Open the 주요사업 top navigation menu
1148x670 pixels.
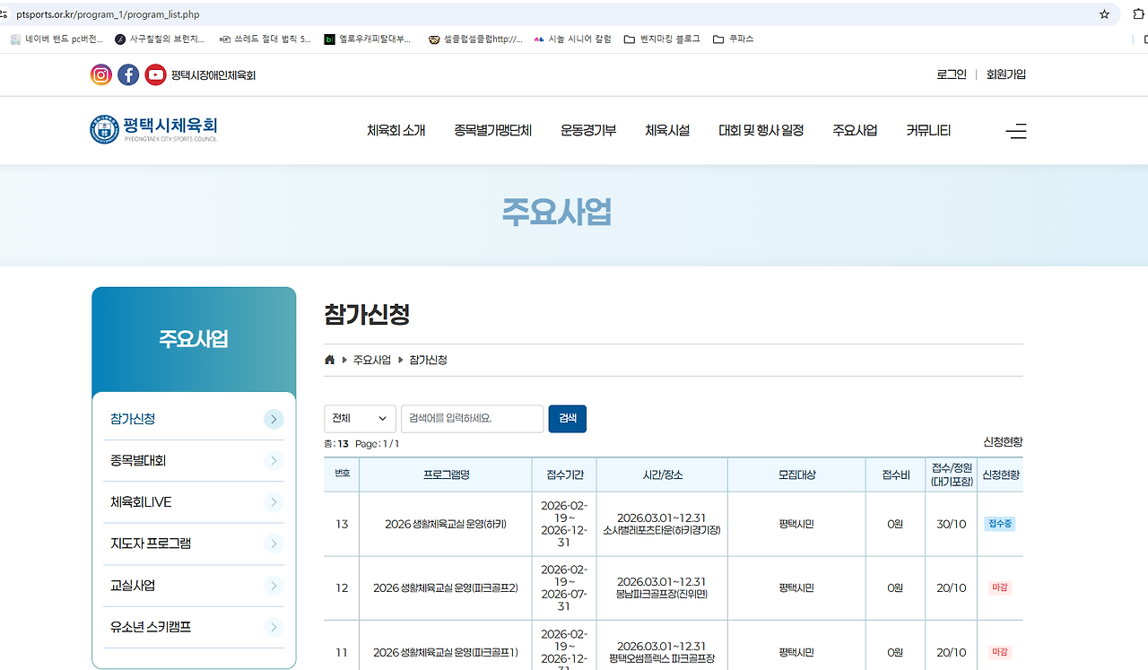tap(855, 131)
